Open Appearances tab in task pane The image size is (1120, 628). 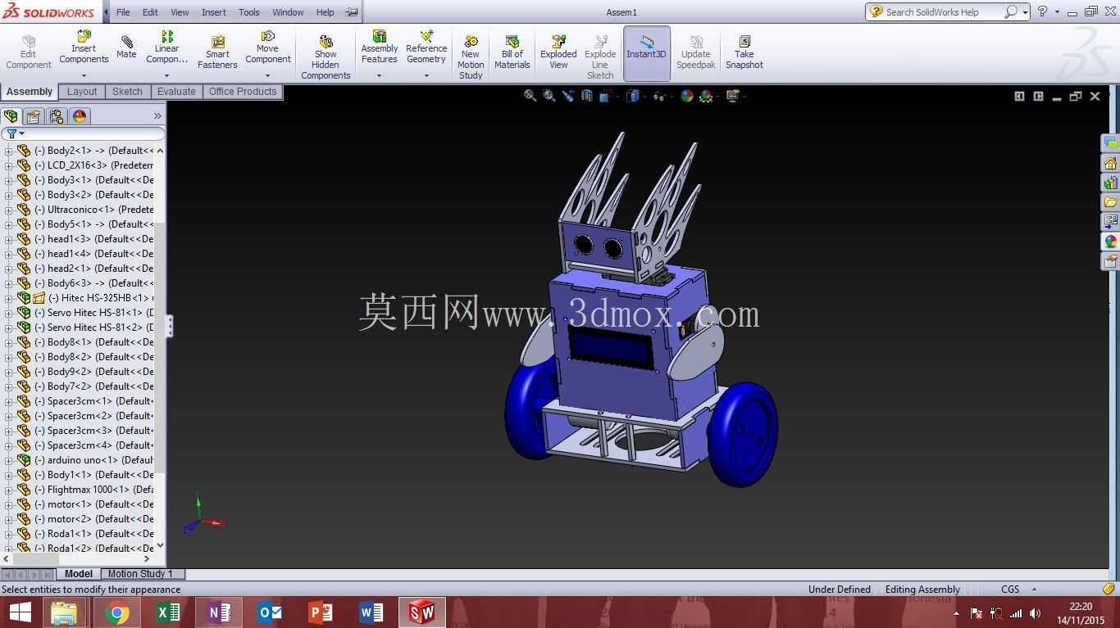pyautogui.click(x=1110, y=242)
